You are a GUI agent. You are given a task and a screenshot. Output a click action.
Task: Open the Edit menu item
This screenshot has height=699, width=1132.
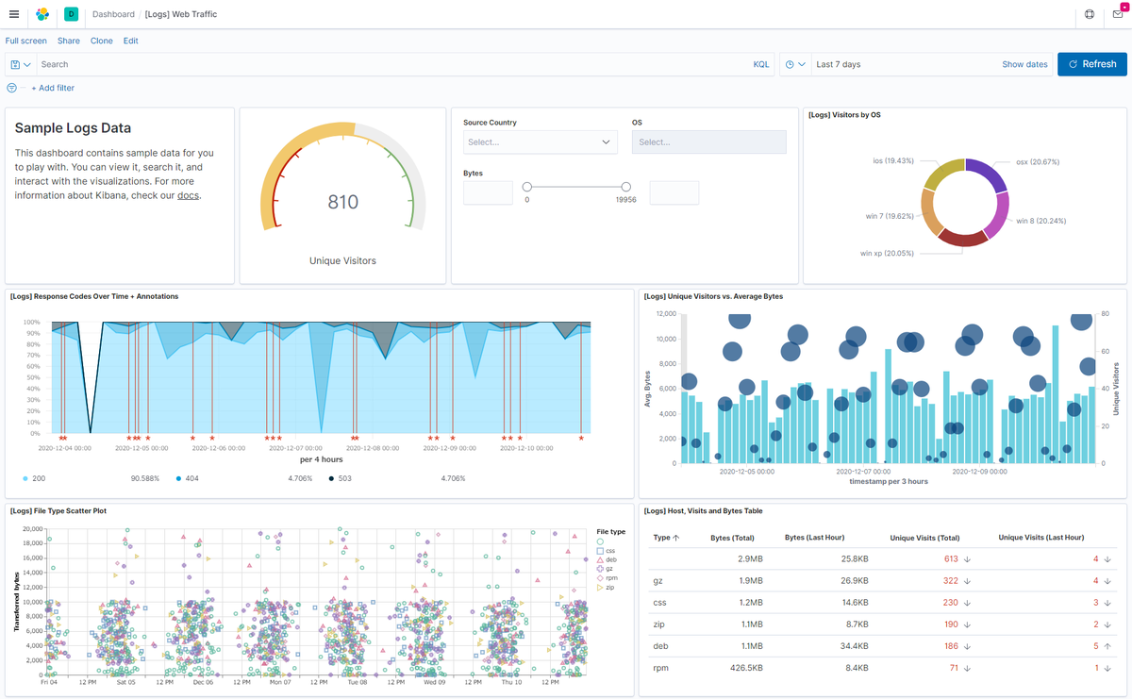coord(130,41)
